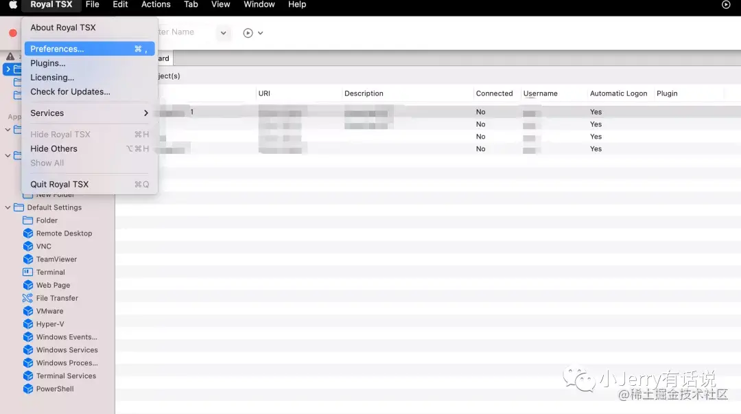Select the Remote Desktop icon

28,233
